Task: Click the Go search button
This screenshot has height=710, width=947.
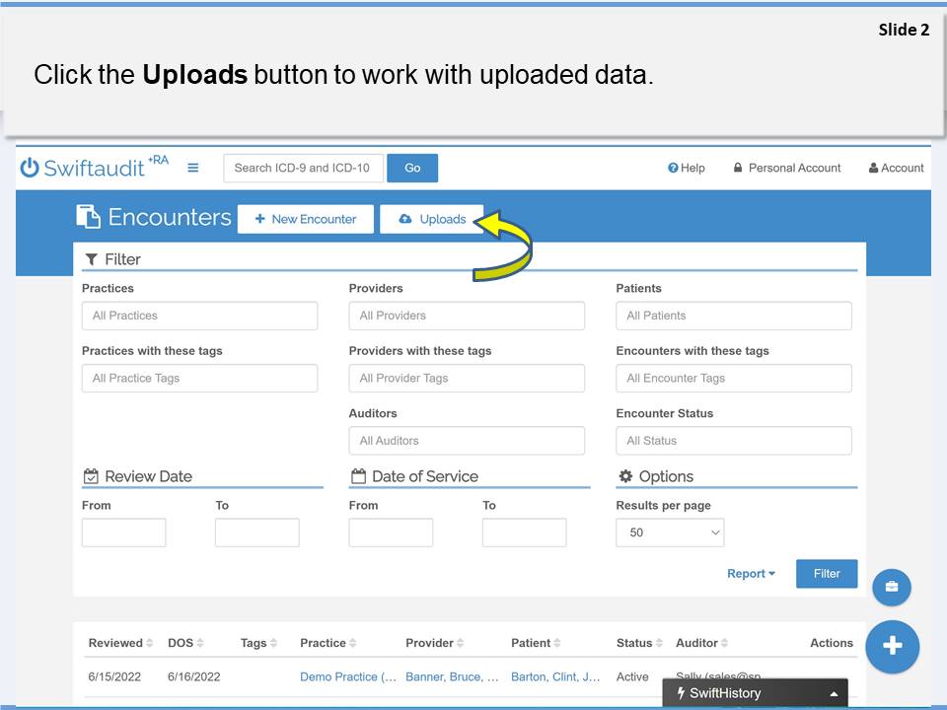Action: click(x=412, y=168)
